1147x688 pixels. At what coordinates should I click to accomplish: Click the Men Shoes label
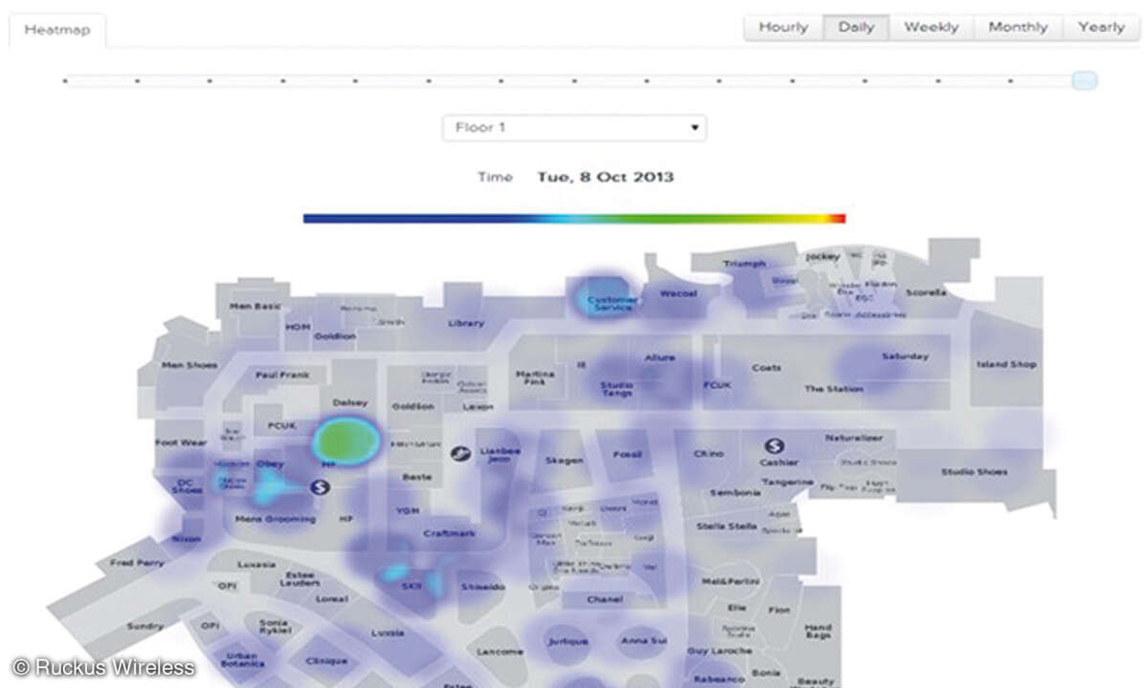point(188,364)
